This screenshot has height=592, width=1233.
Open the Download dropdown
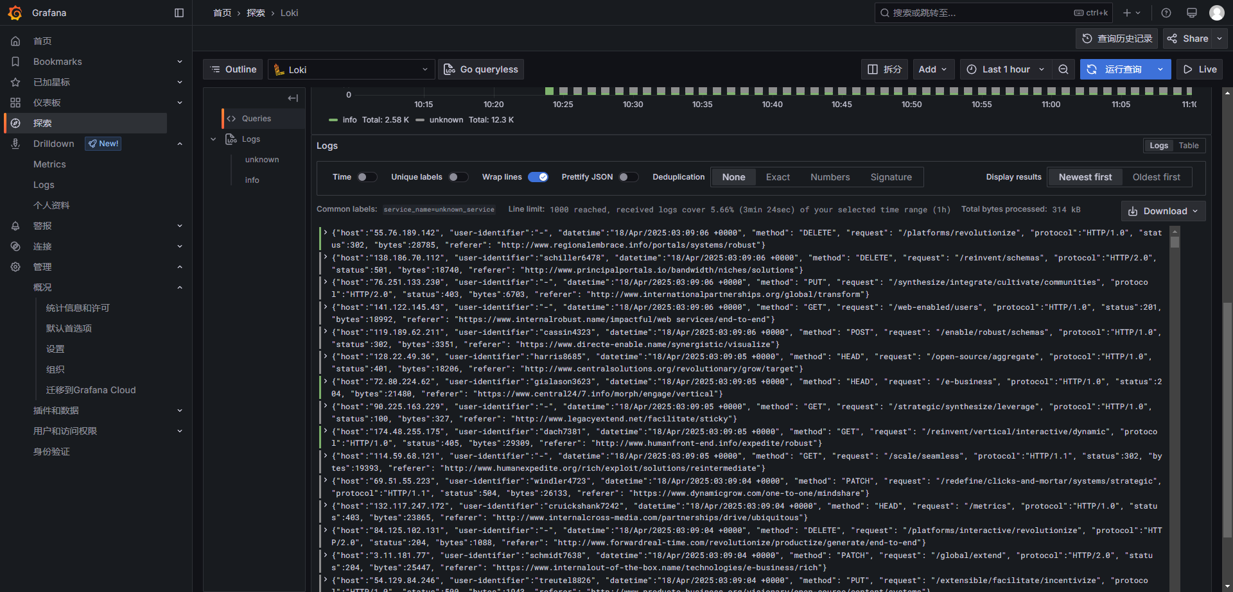pos(1163,211)
